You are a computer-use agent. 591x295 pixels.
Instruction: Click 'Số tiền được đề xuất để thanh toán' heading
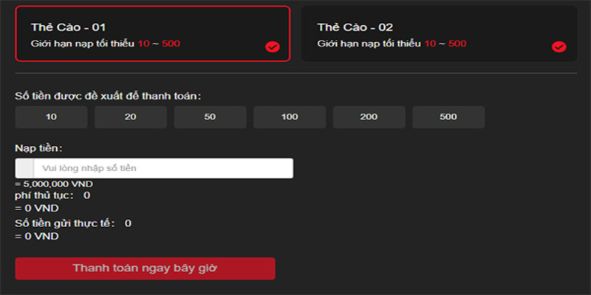108,96
